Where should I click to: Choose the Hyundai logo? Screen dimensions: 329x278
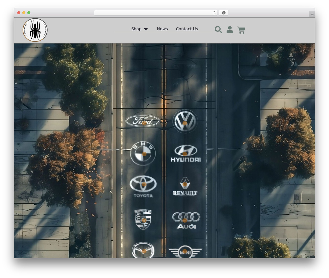pyautogui.click(x=186, y=154)
